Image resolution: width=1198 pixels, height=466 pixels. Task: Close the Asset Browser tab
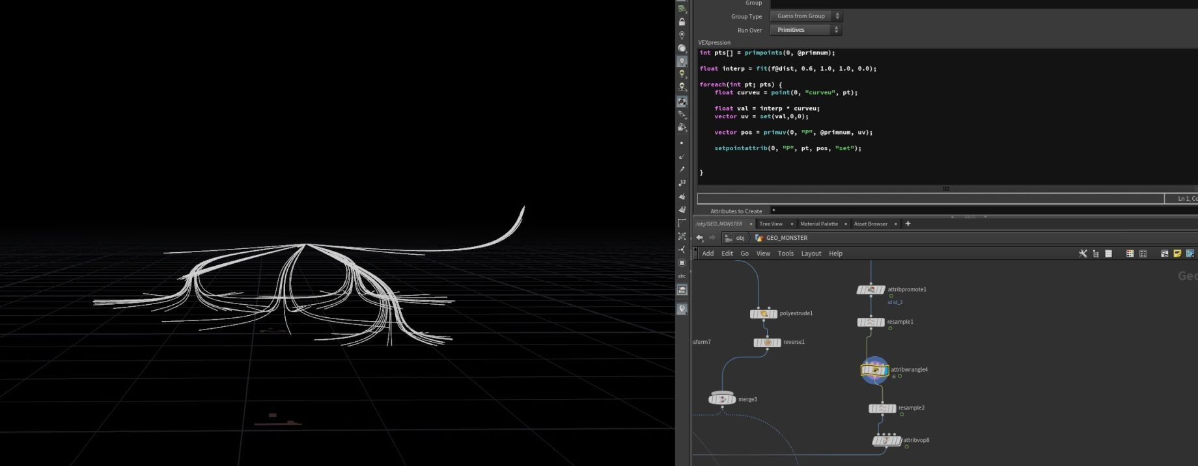tap(896, 224)
